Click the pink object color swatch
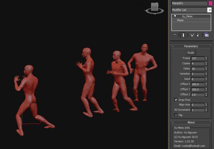Viewport: 214px width, 149px height. pos(210,3)
